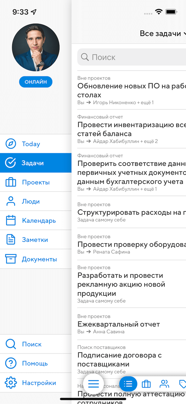Image resolution: width=186 pixels, height=404 pixels.
Task: Expand the Все задачи dropdown
Action: [x=163, y=33]
